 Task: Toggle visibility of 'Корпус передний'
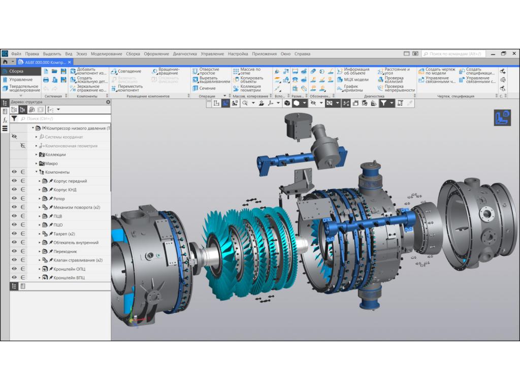[x=14, y=181]
